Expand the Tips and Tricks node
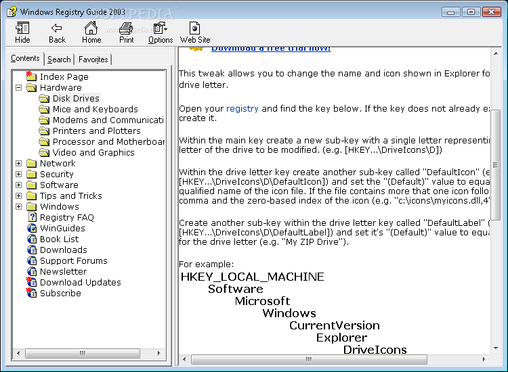This screenshot has height=372, width=508. point(19,195)
